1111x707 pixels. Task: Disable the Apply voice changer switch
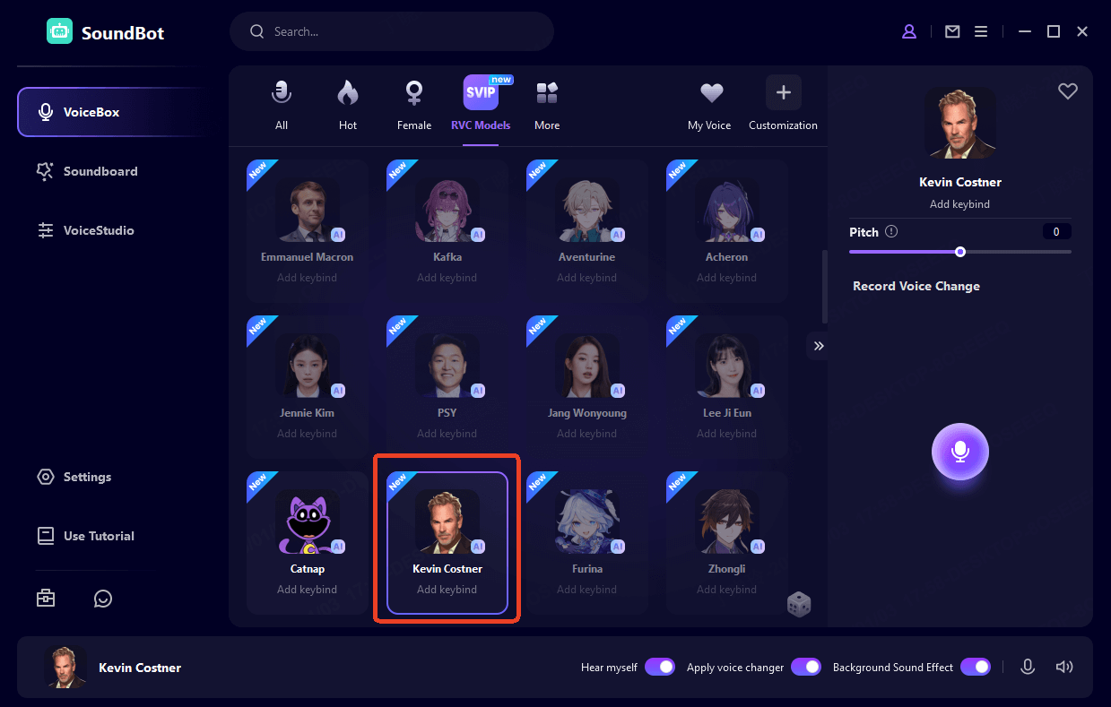[805, 667]
